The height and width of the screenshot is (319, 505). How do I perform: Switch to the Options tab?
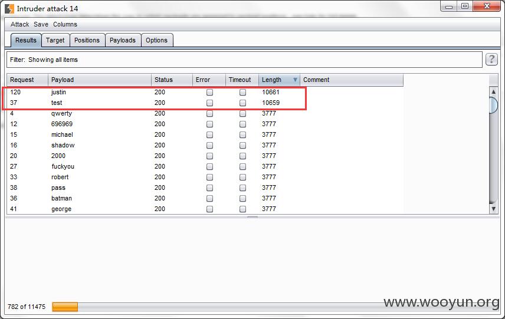point(156,40)
